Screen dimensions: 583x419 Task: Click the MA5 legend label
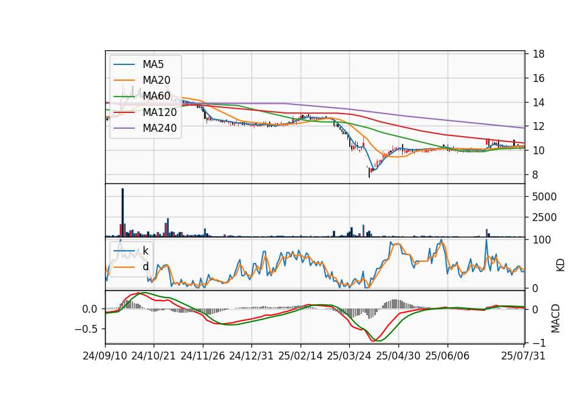[x=153, y=64]
